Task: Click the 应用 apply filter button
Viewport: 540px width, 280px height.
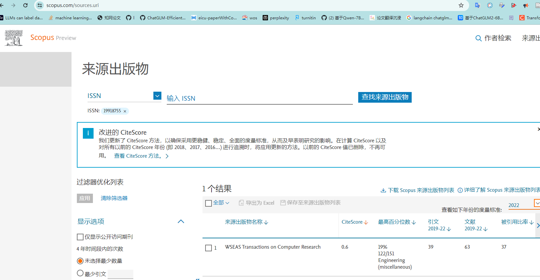Action: (85, 198)
